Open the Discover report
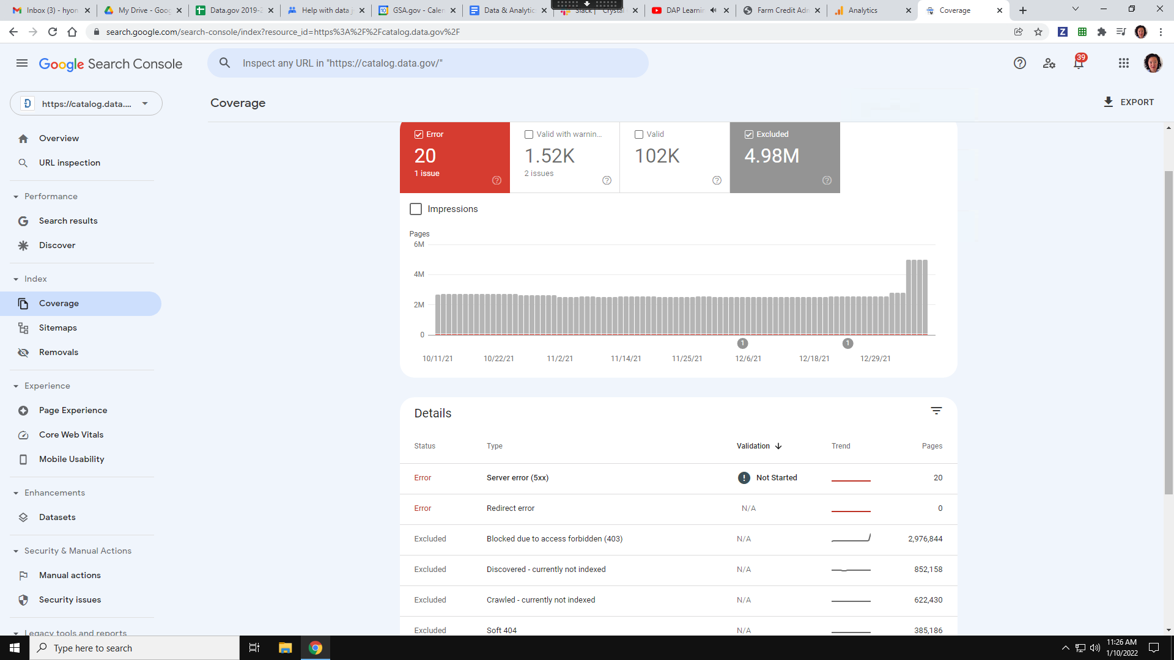The width and height of the screenshot is (1174, 660). 81,245
